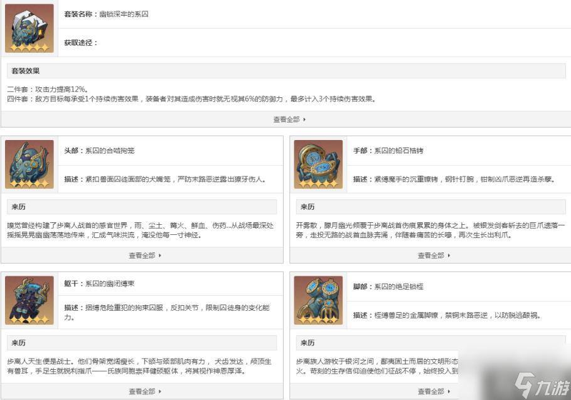Click the title 头部：系囚的合啮拘笼
571x400 pixels.
[x=99, y=151]
